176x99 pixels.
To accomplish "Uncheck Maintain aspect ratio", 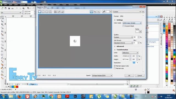I will [115, 66].
